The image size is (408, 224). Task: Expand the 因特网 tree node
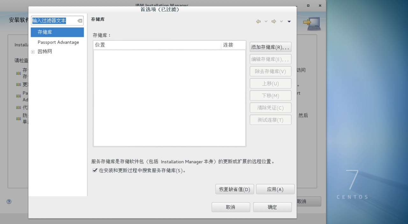coord(33,52)
